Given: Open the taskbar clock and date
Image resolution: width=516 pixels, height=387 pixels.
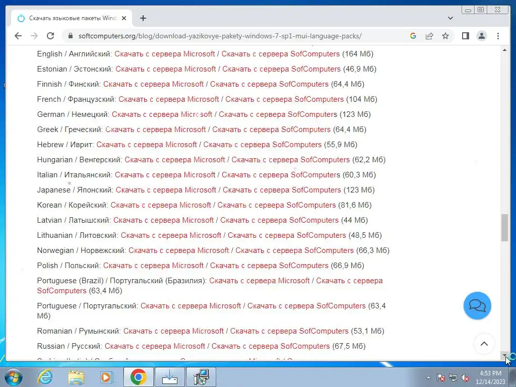Looking at the screenshot, I should pos(490,377).
